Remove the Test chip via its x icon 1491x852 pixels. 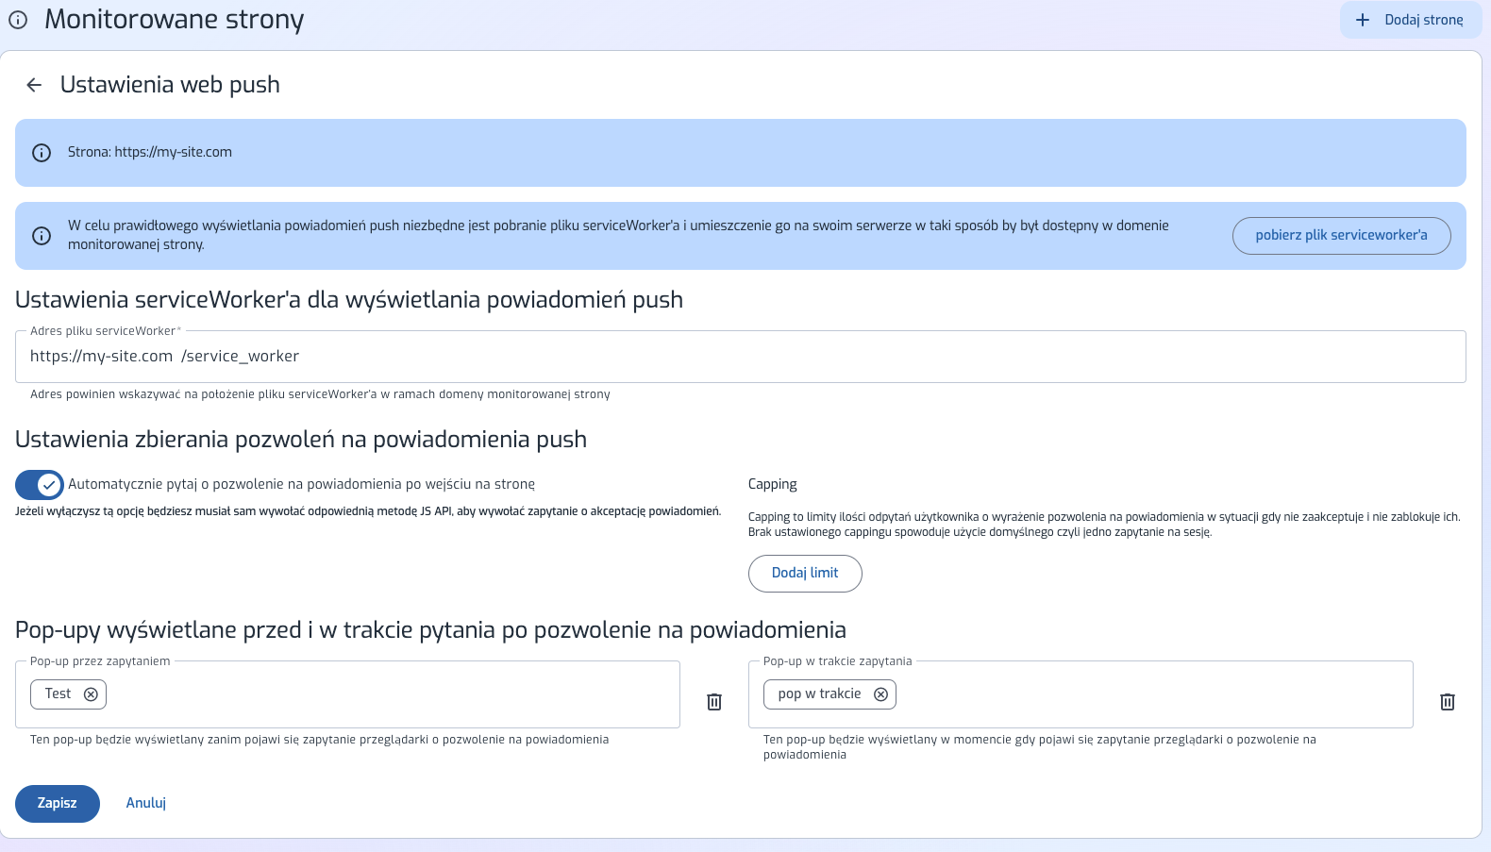click(x=91, y=694)
